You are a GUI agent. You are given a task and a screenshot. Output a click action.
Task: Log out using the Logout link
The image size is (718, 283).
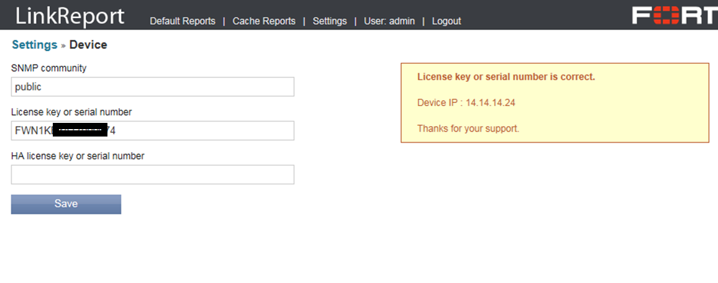pyautogui.click(x=447, y=21)
